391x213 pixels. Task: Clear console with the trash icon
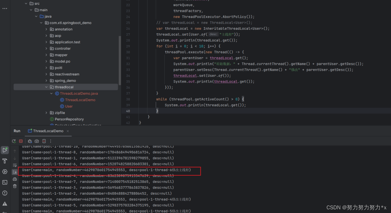click(x=15, y=186)
